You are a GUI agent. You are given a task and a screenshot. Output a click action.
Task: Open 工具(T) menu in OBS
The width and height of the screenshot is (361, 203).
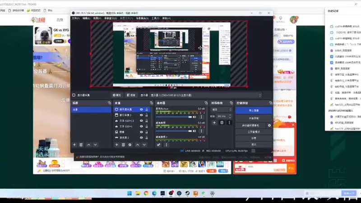point(155,18)
